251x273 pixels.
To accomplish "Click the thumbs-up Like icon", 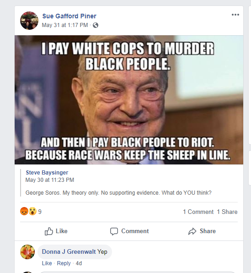I will 48,231.
